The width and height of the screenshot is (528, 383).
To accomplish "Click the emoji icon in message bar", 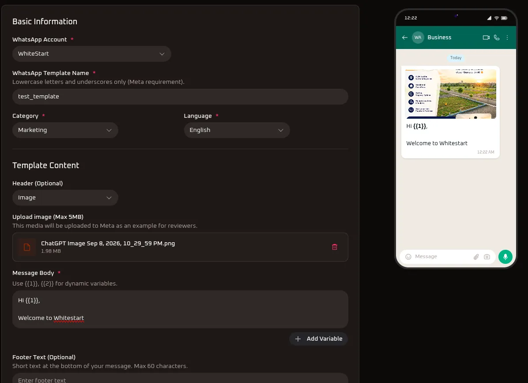I will tap(408, 257).
